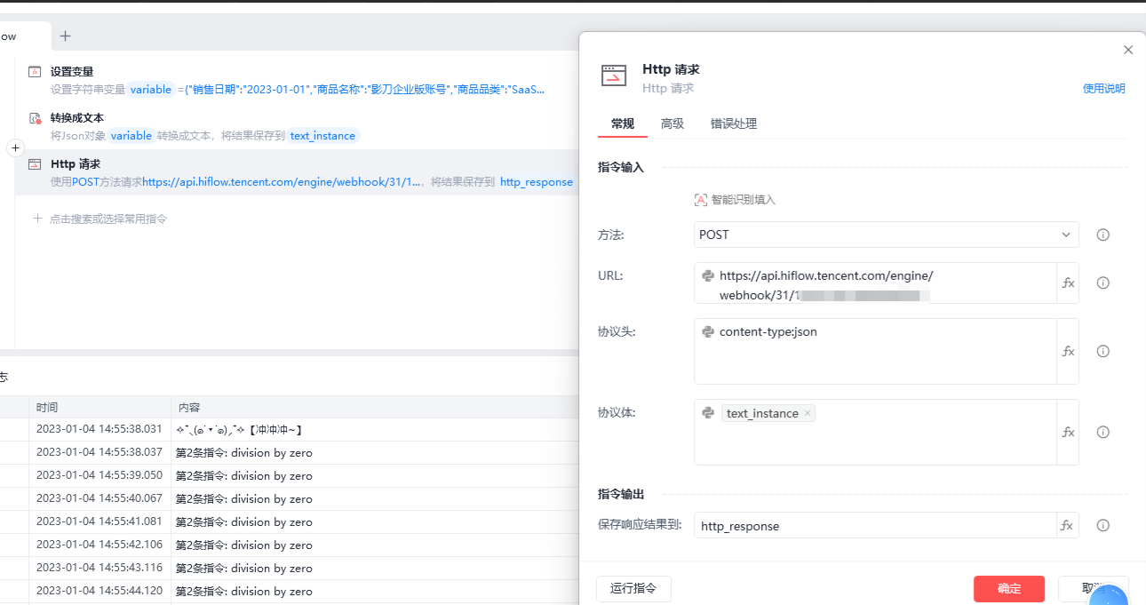Select the 转换成文本 step in the flow
Screen dimensions: 1146x605
[77, 117]
